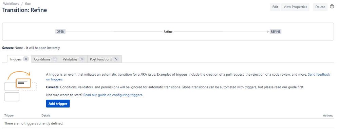The height and width of the screenshot is (136, 339).
Task: Click the Add trigger button
Action: tap(58, 103)
